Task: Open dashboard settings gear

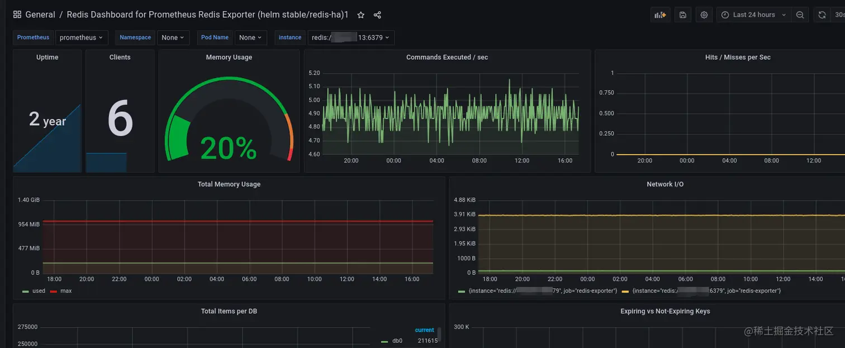Action: click(704, 15)
